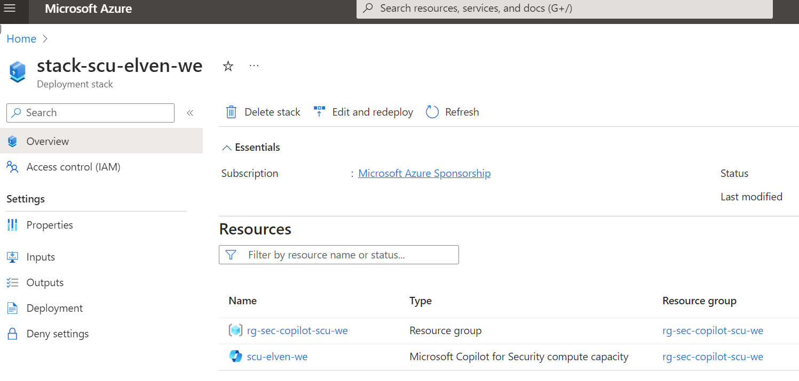Image resolution: width=799 pixels, height=381 pixels.
Task: Open the Overview menu item
Action: coord(101,141)
